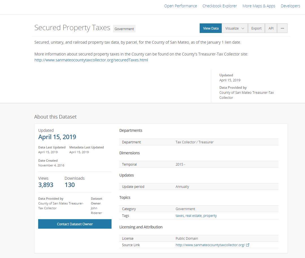
Task: Follow the securedTaxes.html hyperlink in description
Action: 91,60
